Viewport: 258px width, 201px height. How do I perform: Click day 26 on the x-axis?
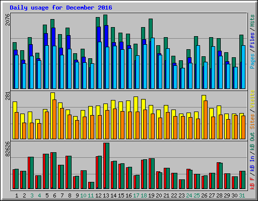(204, 195)
